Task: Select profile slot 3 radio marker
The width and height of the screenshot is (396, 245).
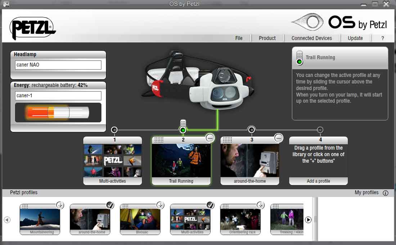Action: click(252, 130)
